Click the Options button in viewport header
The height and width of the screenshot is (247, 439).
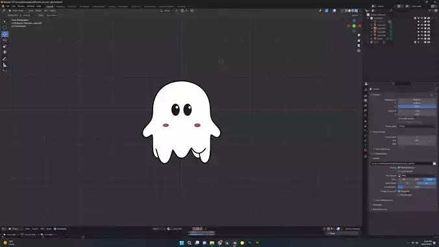coord(355,15)
